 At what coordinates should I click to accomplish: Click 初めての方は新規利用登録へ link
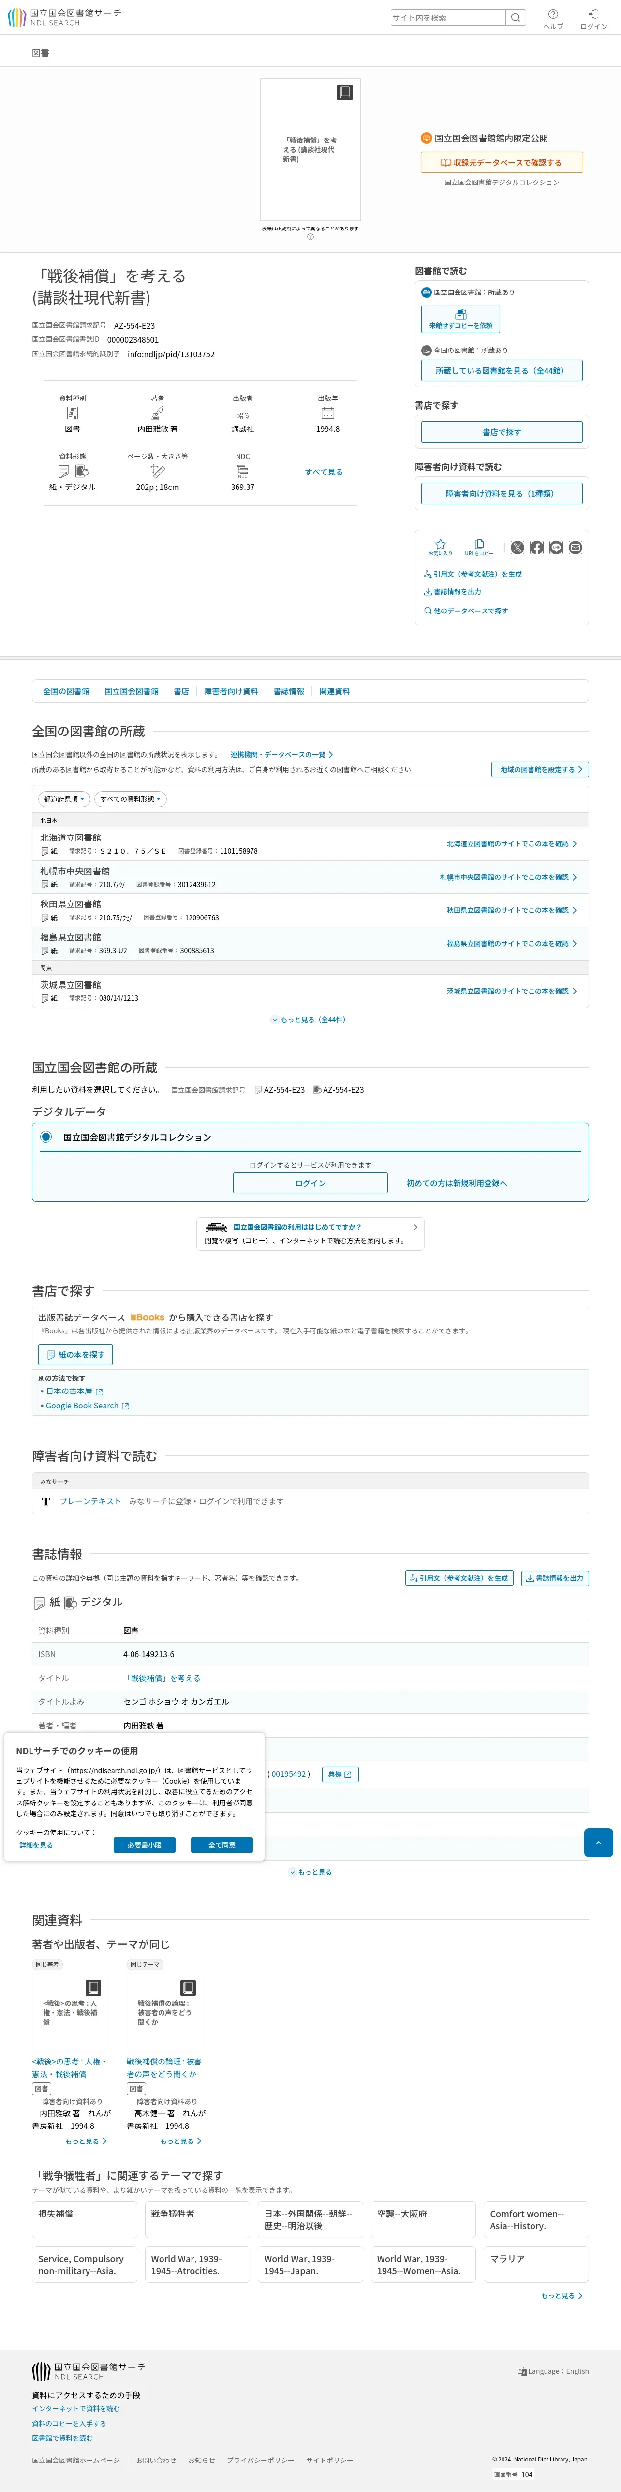tap(457, 1183)
